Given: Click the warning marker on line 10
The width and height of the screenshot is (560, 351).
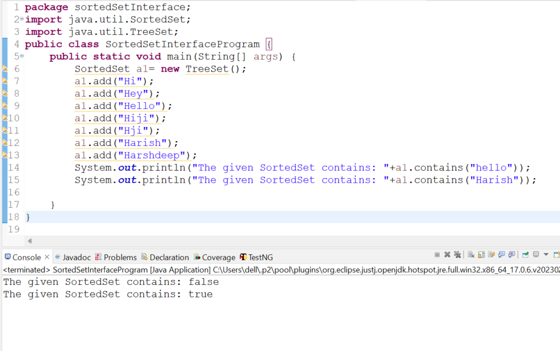Looking at the screenshot, I should 4,118.
